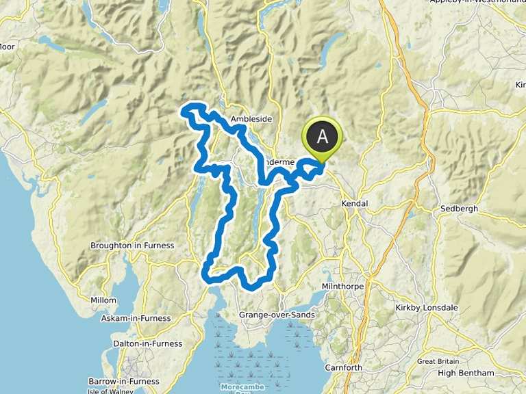Select the Millom town label
526x394 pixels.
103,300
